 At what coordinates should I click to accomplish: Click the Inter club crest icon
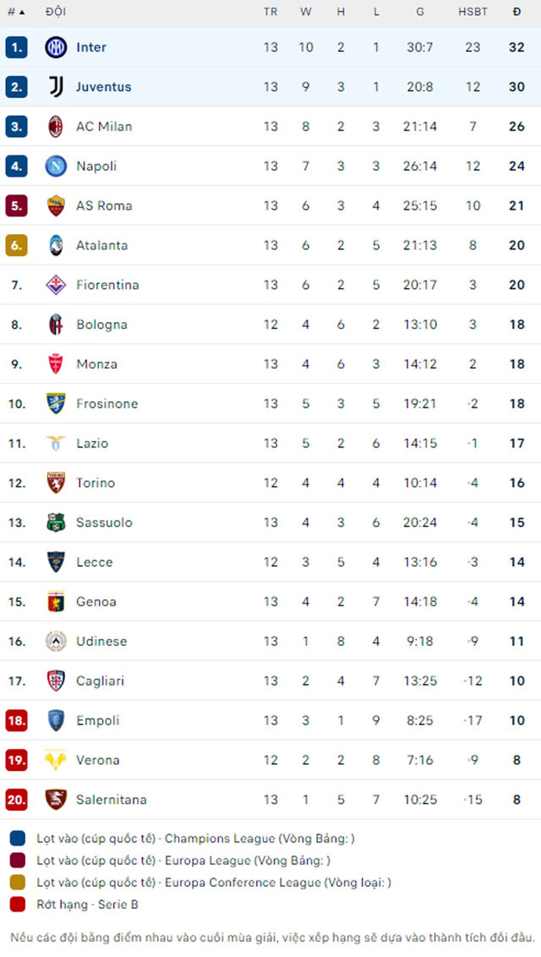(x=56, y=47)
